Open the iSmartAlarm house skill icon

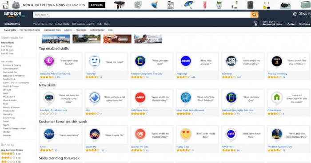point(277,98)
